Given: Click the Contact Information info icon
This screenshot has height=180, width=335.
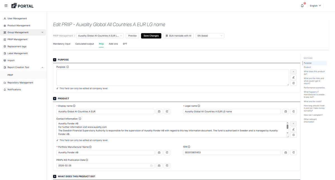Looking at the screenshot, I should click(80, 119).
